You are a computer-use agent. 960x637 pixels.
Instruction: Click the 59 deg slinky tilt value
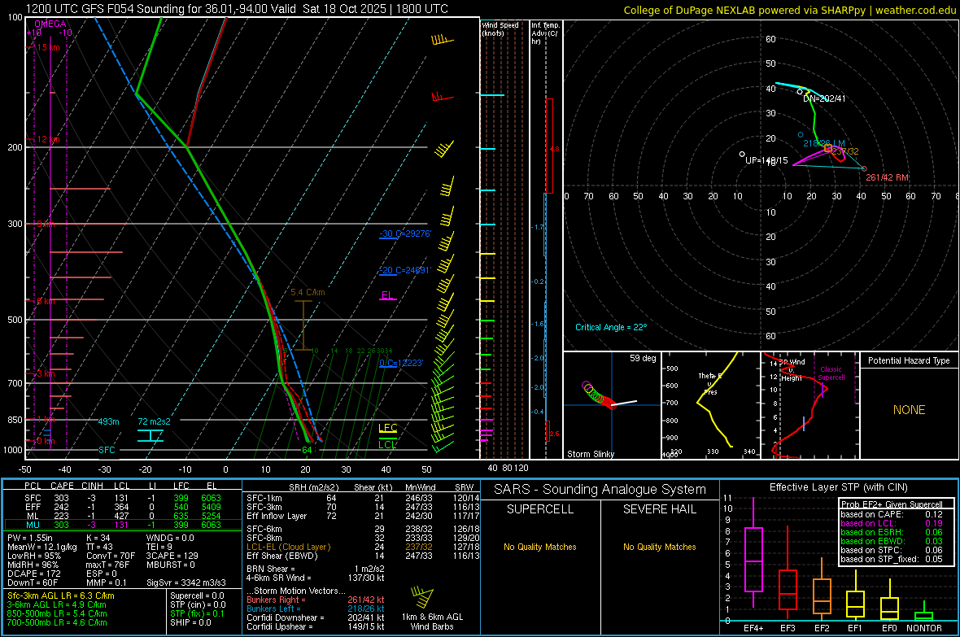coord(643,358)
